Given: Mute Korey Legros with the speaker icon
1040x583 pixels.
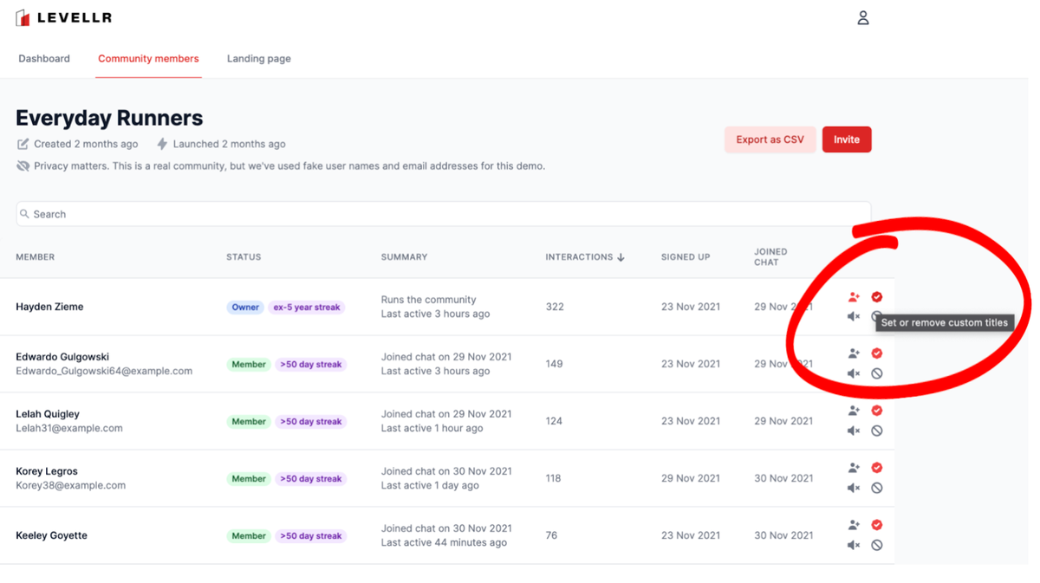Looking at the screenshot, I should [854, 488].
